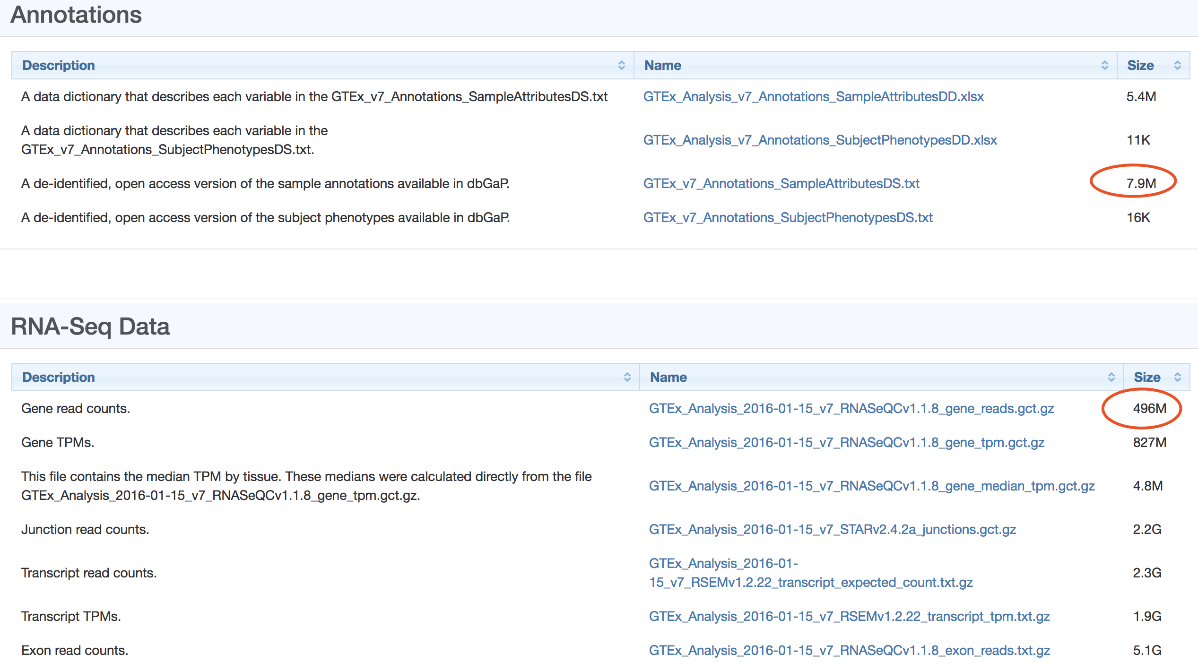The width and height of the screenshot is (1198, 671).
Task: Click sort arrows in Annotations Size header
Action: tap(1177, 65)
